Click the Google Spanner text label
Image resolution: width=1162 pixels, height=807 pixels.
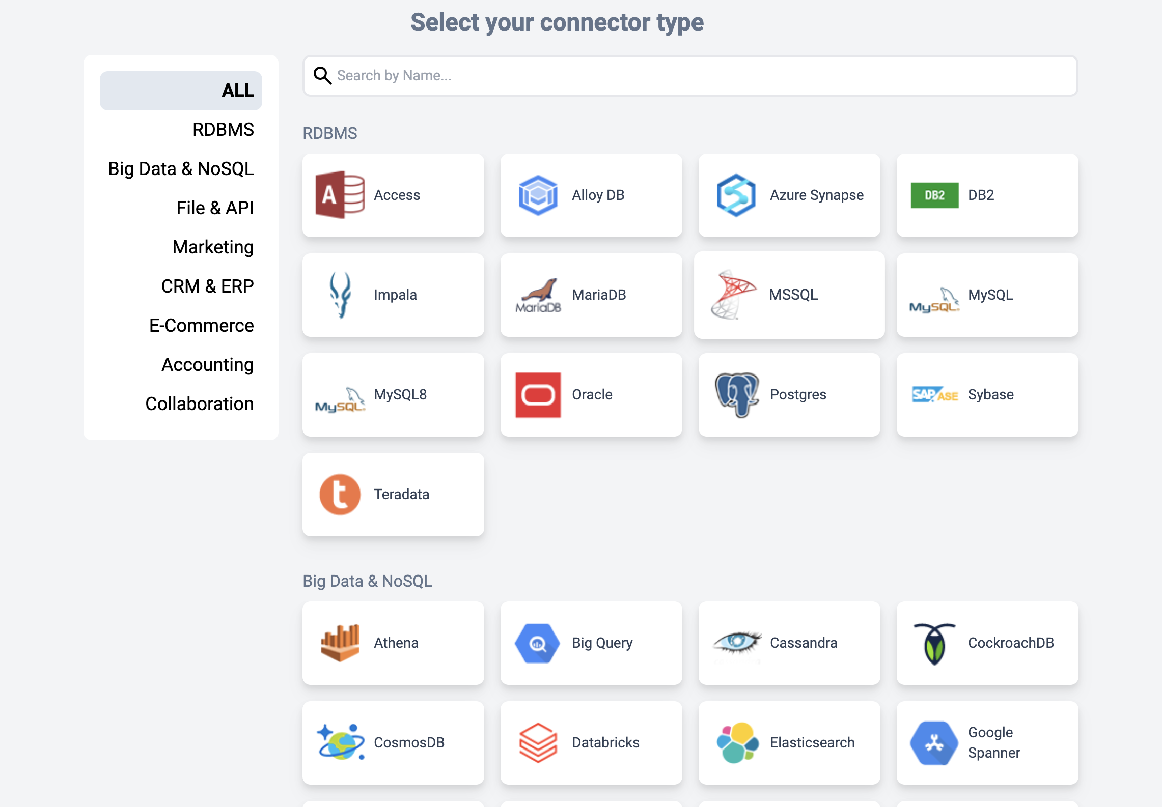point(994,743)
